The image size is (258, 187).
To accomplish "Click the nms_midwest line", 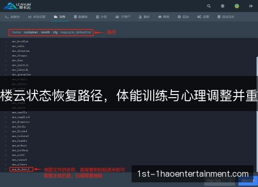I will tap(20, 146).
